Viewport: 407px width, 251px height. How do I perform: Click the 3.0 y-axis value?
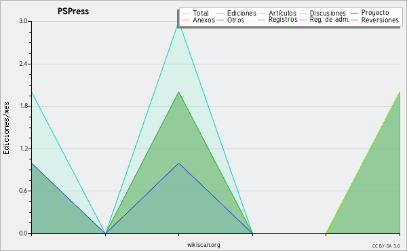click(x=23, y=21)
